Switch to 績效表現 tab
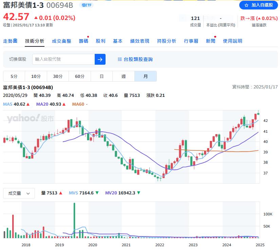280x252 pixels. click(x=139, y=41)
